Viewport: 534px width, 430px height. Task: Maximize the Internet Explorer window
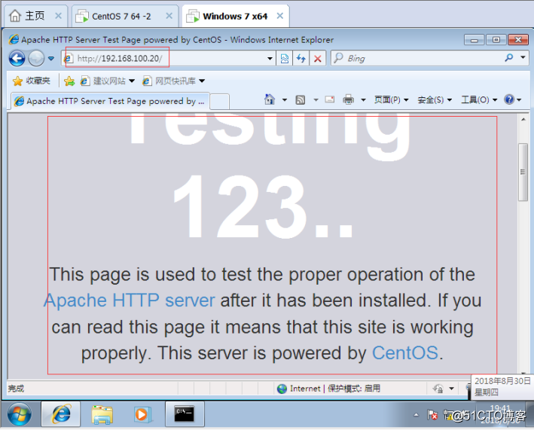(496, 40)
